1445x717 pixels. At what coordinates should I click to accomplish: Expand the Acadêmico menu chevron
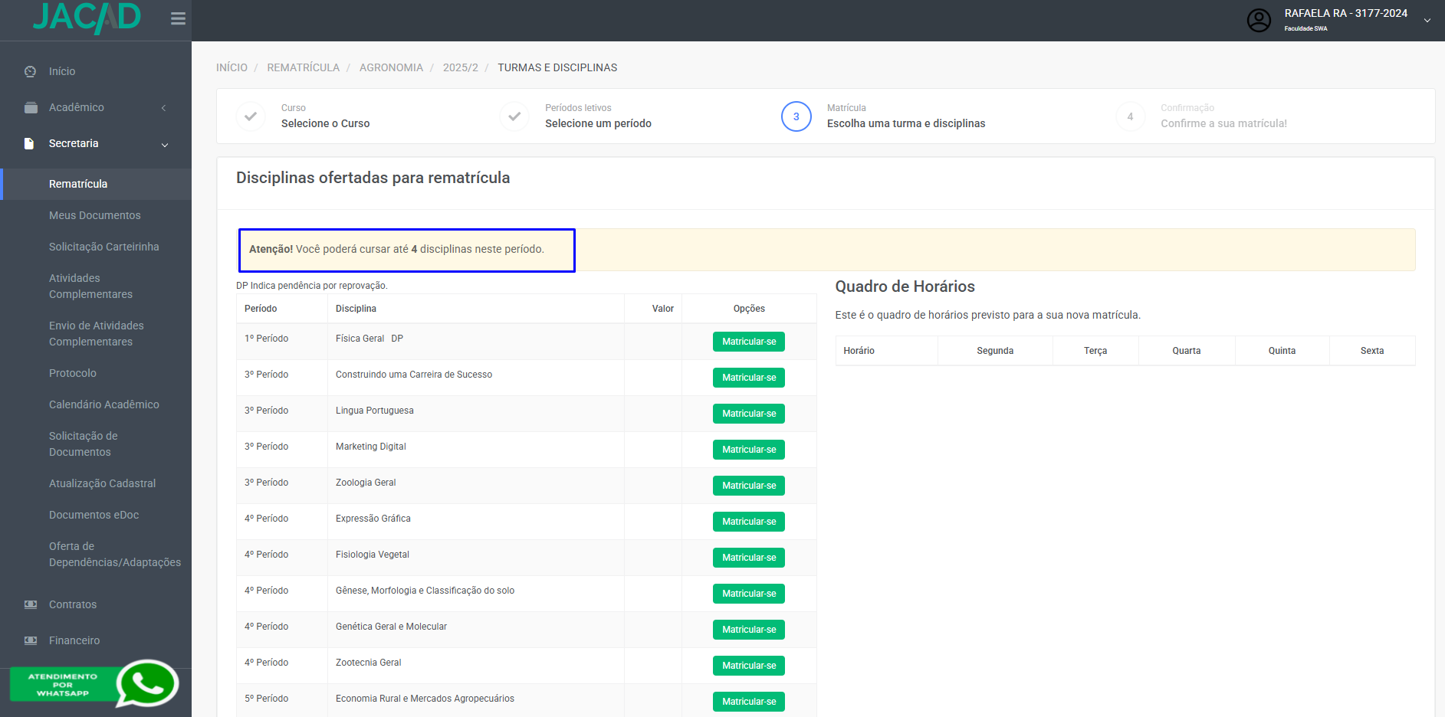click(163, 108)
